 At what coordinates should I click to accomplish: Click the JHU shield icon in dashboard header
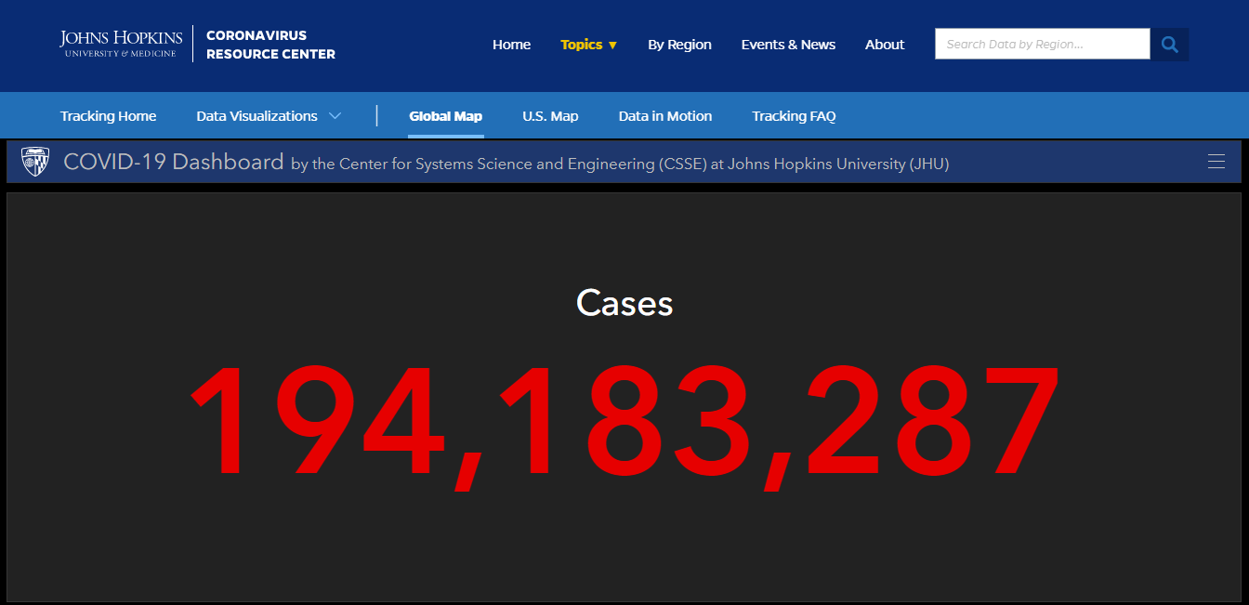[x=35, y=162]
